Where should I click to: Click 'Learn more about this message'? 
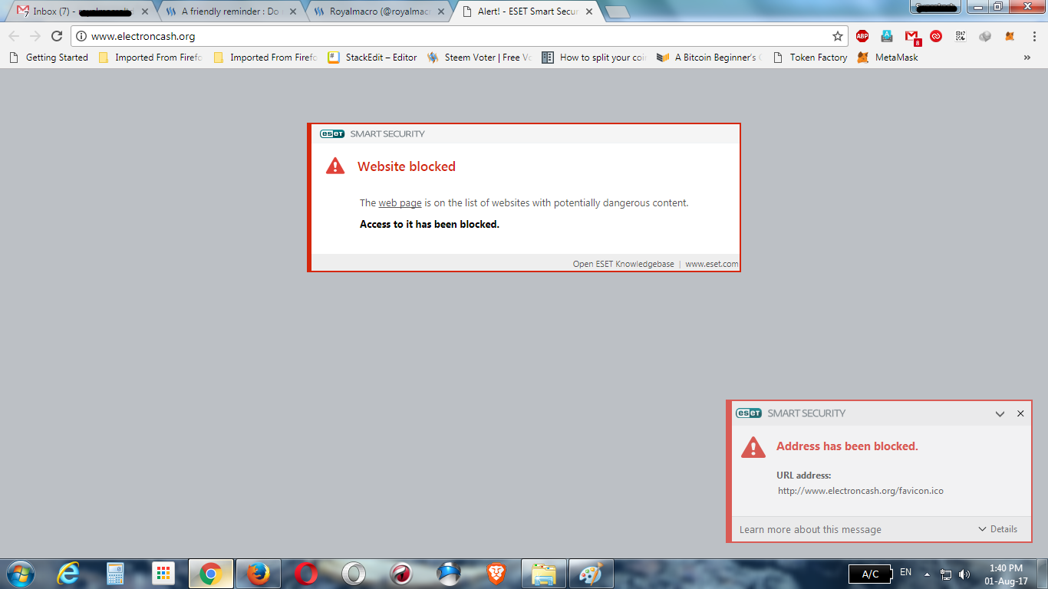tap(810, 529)
